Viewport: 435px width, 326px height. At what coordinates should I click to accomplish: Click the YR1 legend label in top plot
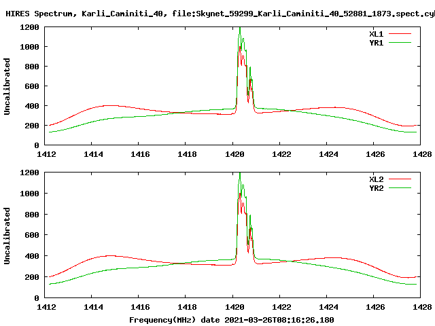pos(376,43)
